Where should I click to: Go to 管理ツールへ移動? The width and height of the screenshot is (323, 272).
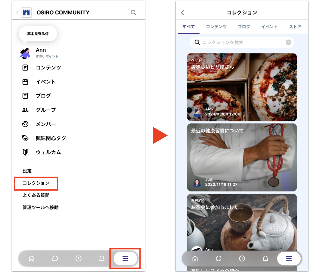tap(41, 207)
